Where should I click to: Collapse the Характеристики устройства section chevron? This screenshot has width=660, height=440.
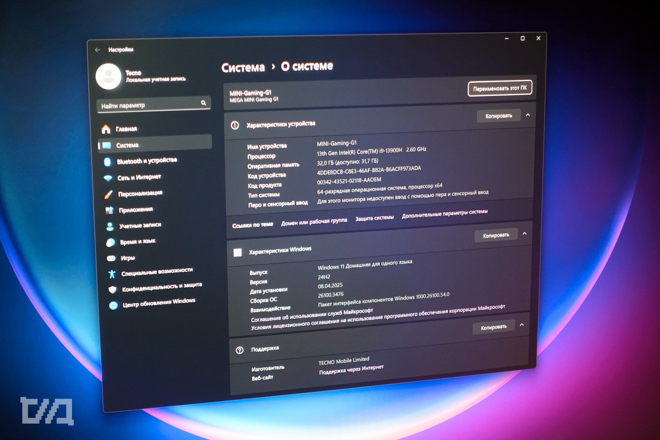[528, 115]
